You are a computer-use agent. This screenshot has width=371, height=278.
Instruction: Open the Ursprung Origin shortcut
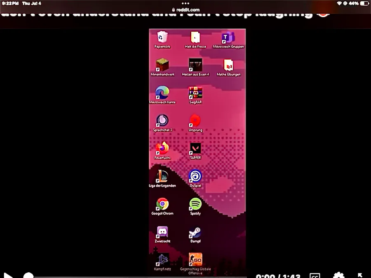(195, 121)
